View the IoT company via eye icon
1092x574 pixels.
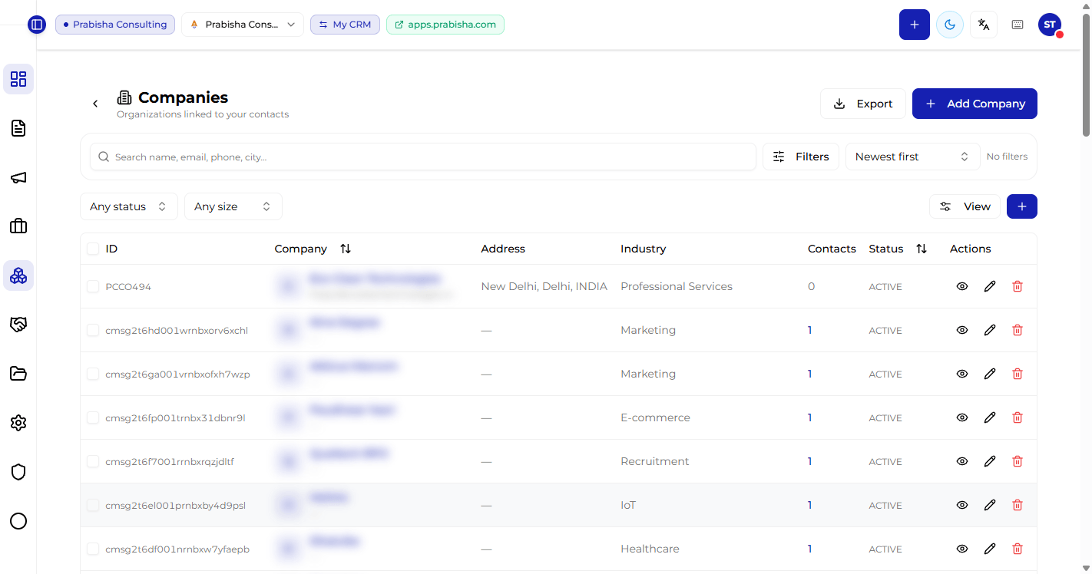961,505
